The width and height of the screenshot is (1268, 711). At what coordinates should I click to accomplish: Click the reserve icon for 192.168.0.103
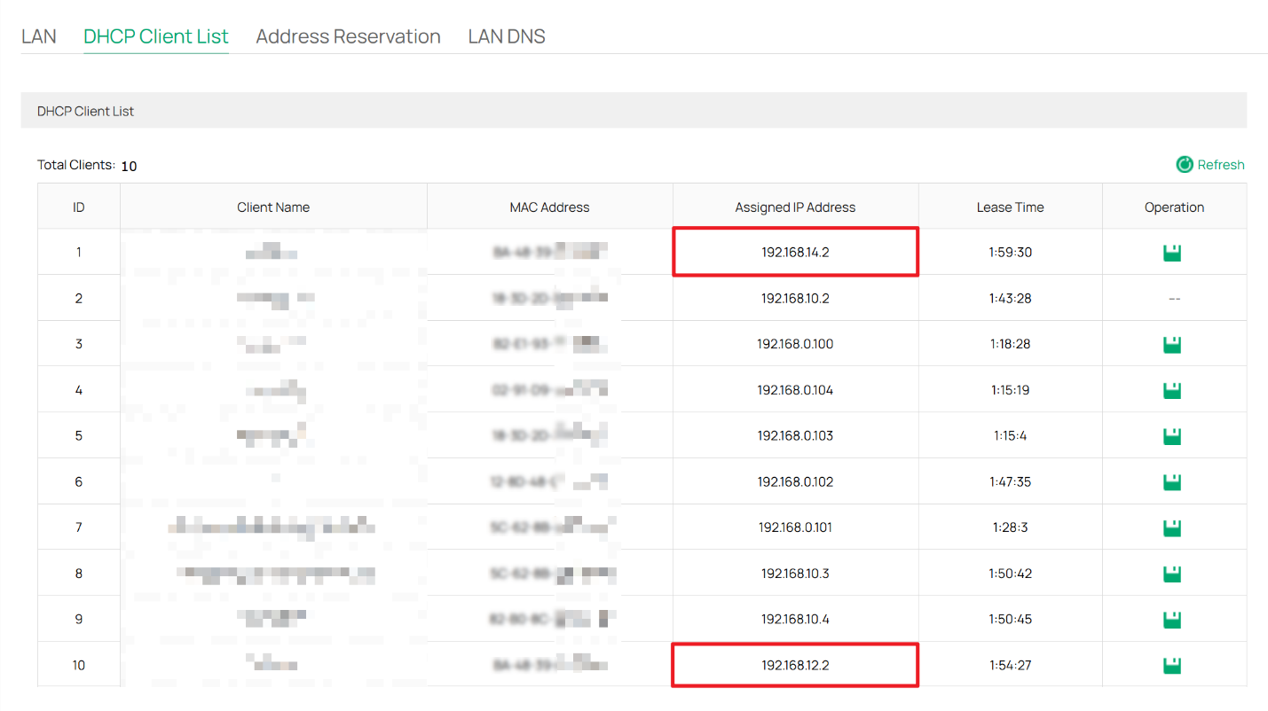tap(1172, 436)
